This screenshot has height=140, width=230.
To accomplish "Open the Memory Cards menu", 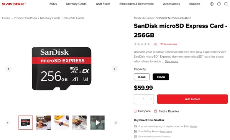I will click(76, 4).
